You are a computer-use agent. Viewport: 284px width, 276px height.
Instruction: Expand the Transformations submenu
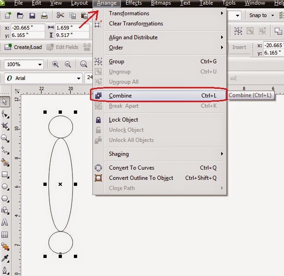pos(165,13)
